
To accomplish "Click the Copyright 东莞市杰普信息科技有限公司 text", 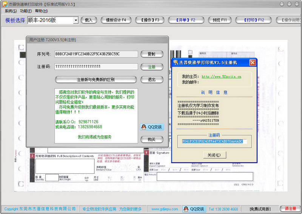I will click(40, 209).
